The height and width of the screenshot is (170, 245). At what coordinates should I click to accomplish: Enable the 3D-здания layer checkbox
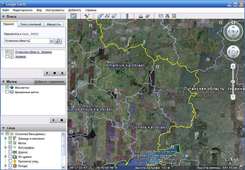point(10,156)
